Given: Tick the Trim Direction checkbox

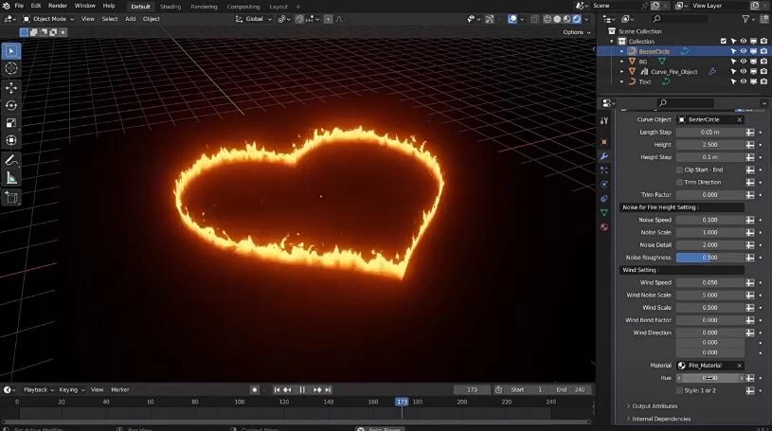Looking at the screenshot, I should pos(679,182).
